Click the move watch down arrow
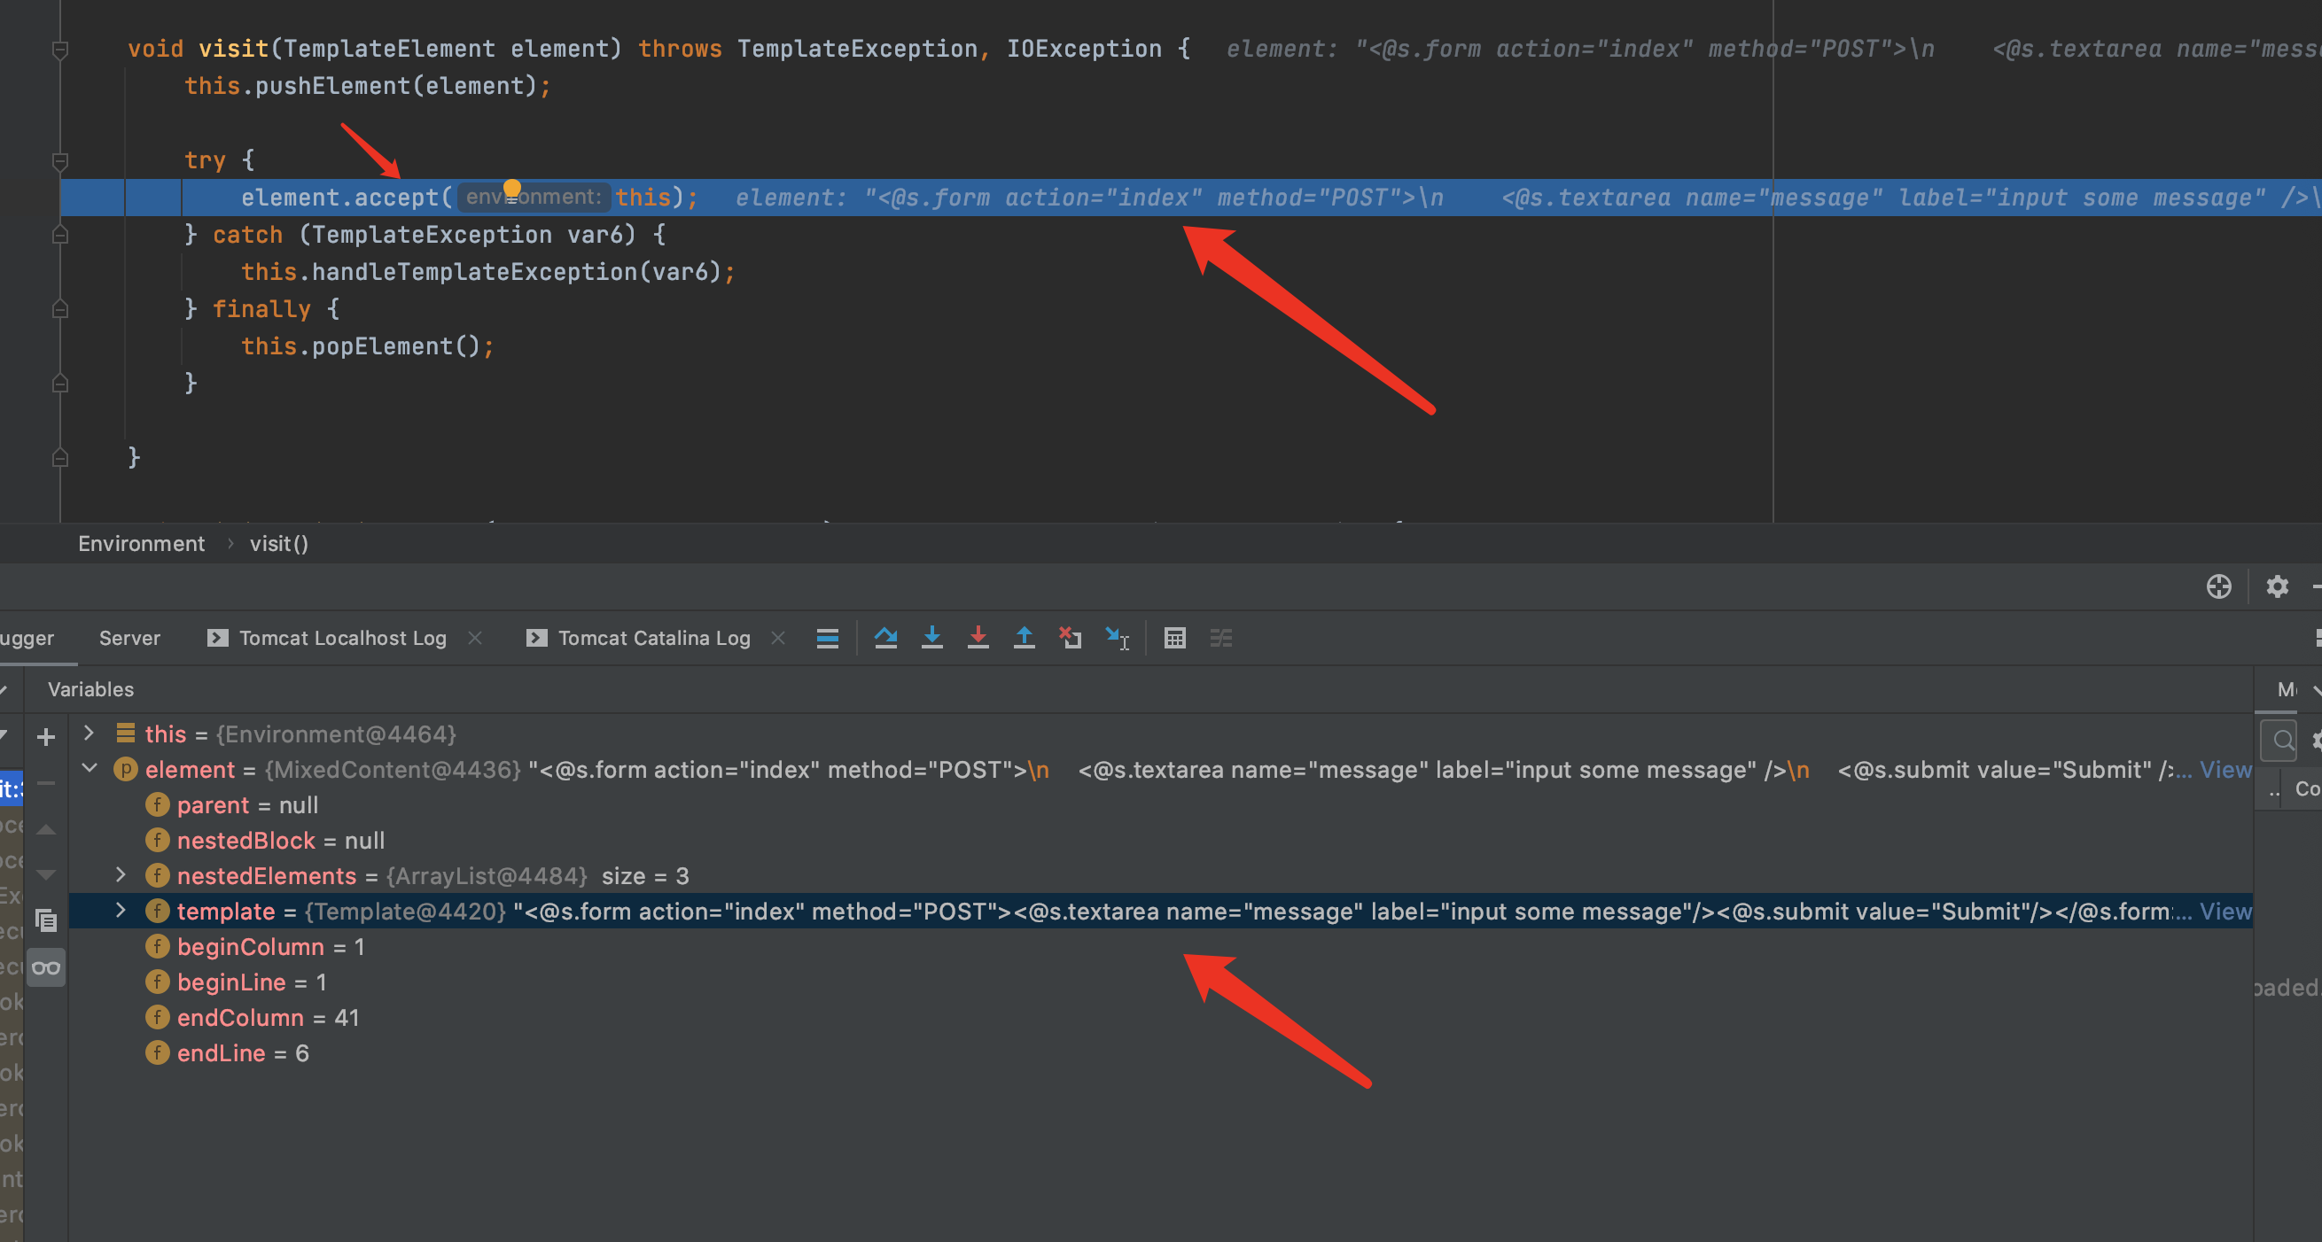2322x1242 pixels. pyautogui.click(x=46, y=874)
